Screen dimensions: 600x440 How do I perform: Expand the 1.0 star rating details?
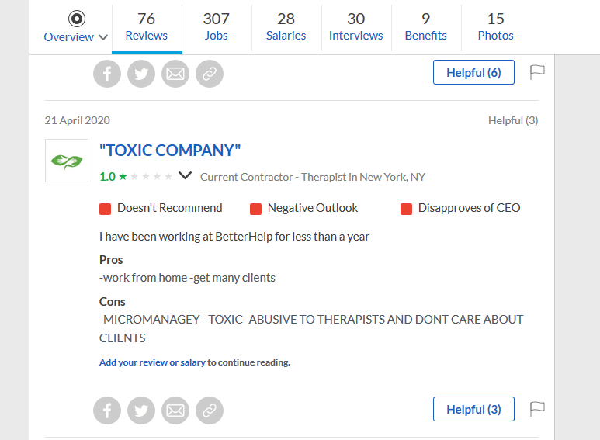pyautogui.click(x=185, y=176)
